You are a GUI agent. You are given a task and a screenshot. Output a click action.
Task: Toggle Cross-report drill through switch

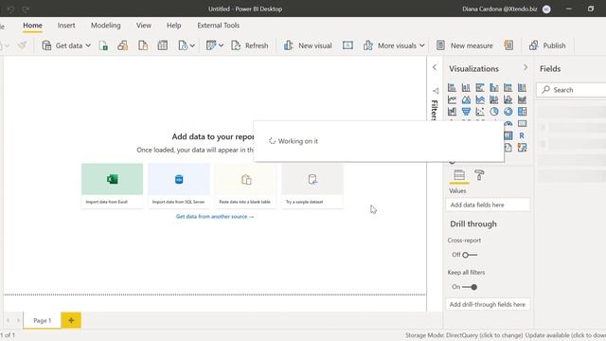pos(470,255)
